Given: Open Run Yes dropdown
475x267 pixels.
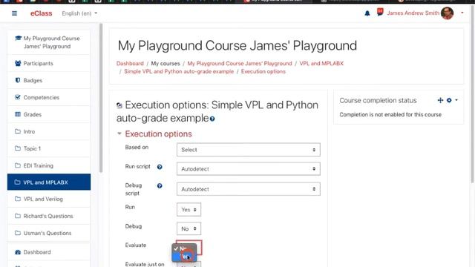Looking at the screenshot, I should click(x=189, y=209).
